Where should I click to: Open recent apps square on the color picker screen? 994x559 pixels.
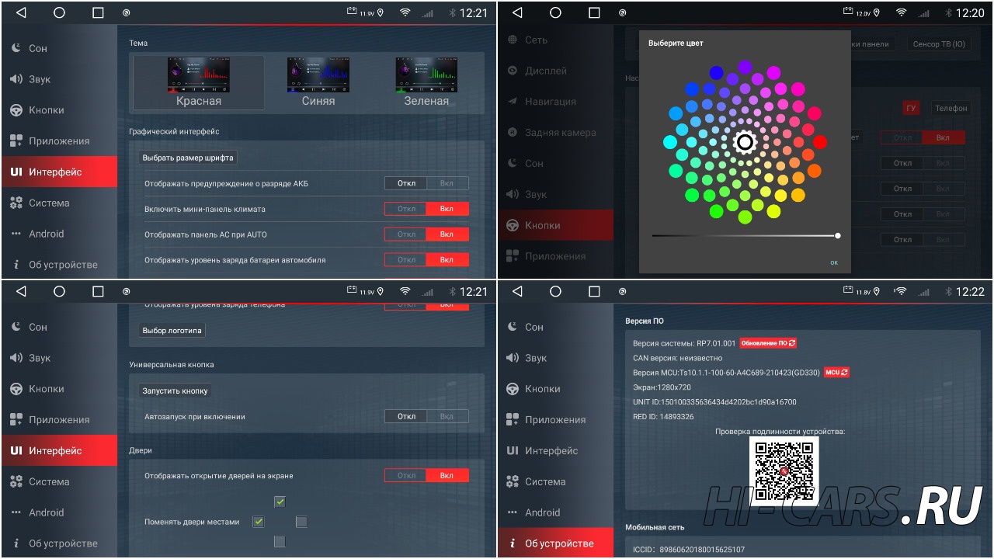tap(594, 12)
